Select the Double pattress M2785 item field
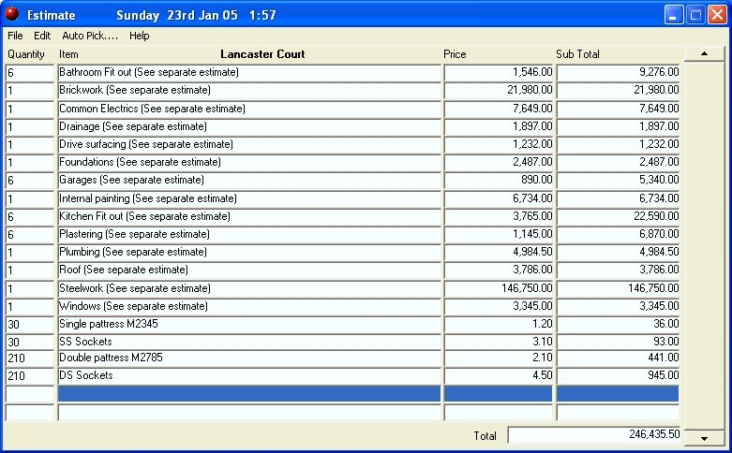 click(x=249, y=358)
